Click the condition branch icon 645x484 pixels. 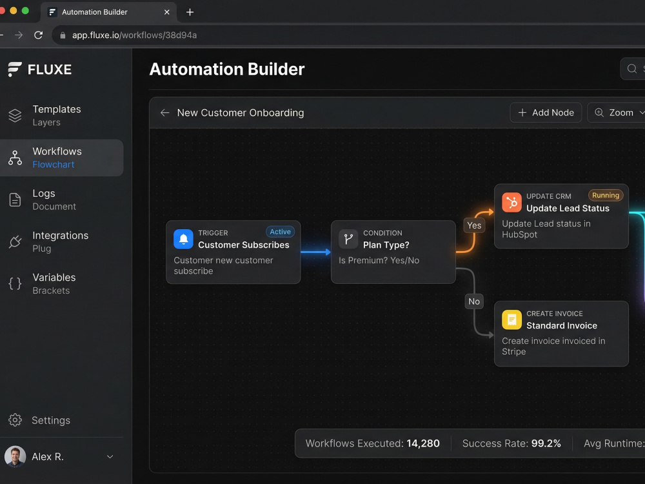click(348, 239)
